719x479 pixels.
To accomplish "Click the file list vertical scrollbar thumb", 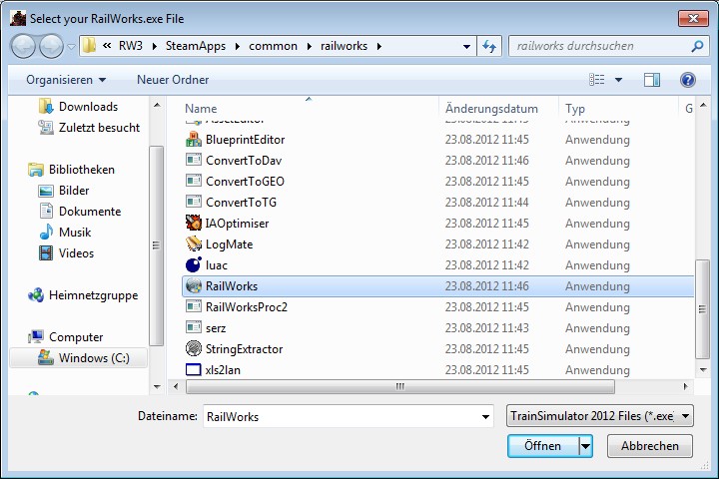I will tap(702, 309).
